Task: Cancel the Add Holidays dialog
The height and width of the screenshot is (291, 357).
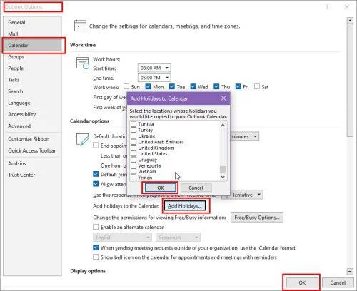Action: click(x=196, y=188)
